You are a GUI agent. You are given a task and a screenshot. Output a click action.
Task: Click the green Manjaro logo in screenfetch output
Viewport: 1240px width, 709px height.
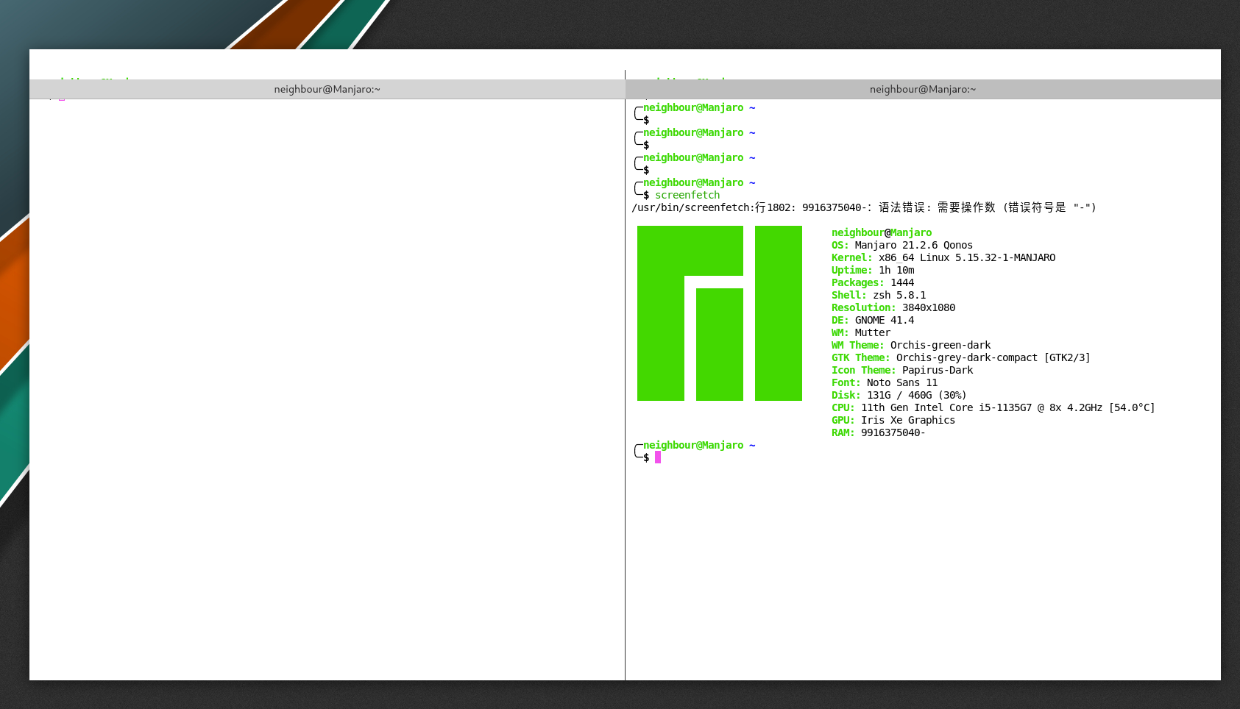tap(720, 313)
